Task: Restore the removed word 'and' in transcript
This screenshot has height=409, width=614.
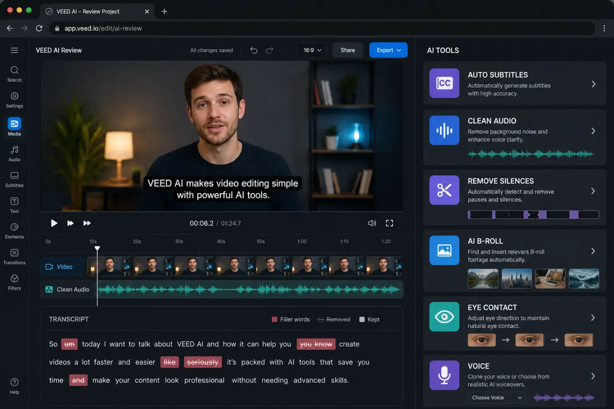Action: pyautogui.click(x=78, y=380)
